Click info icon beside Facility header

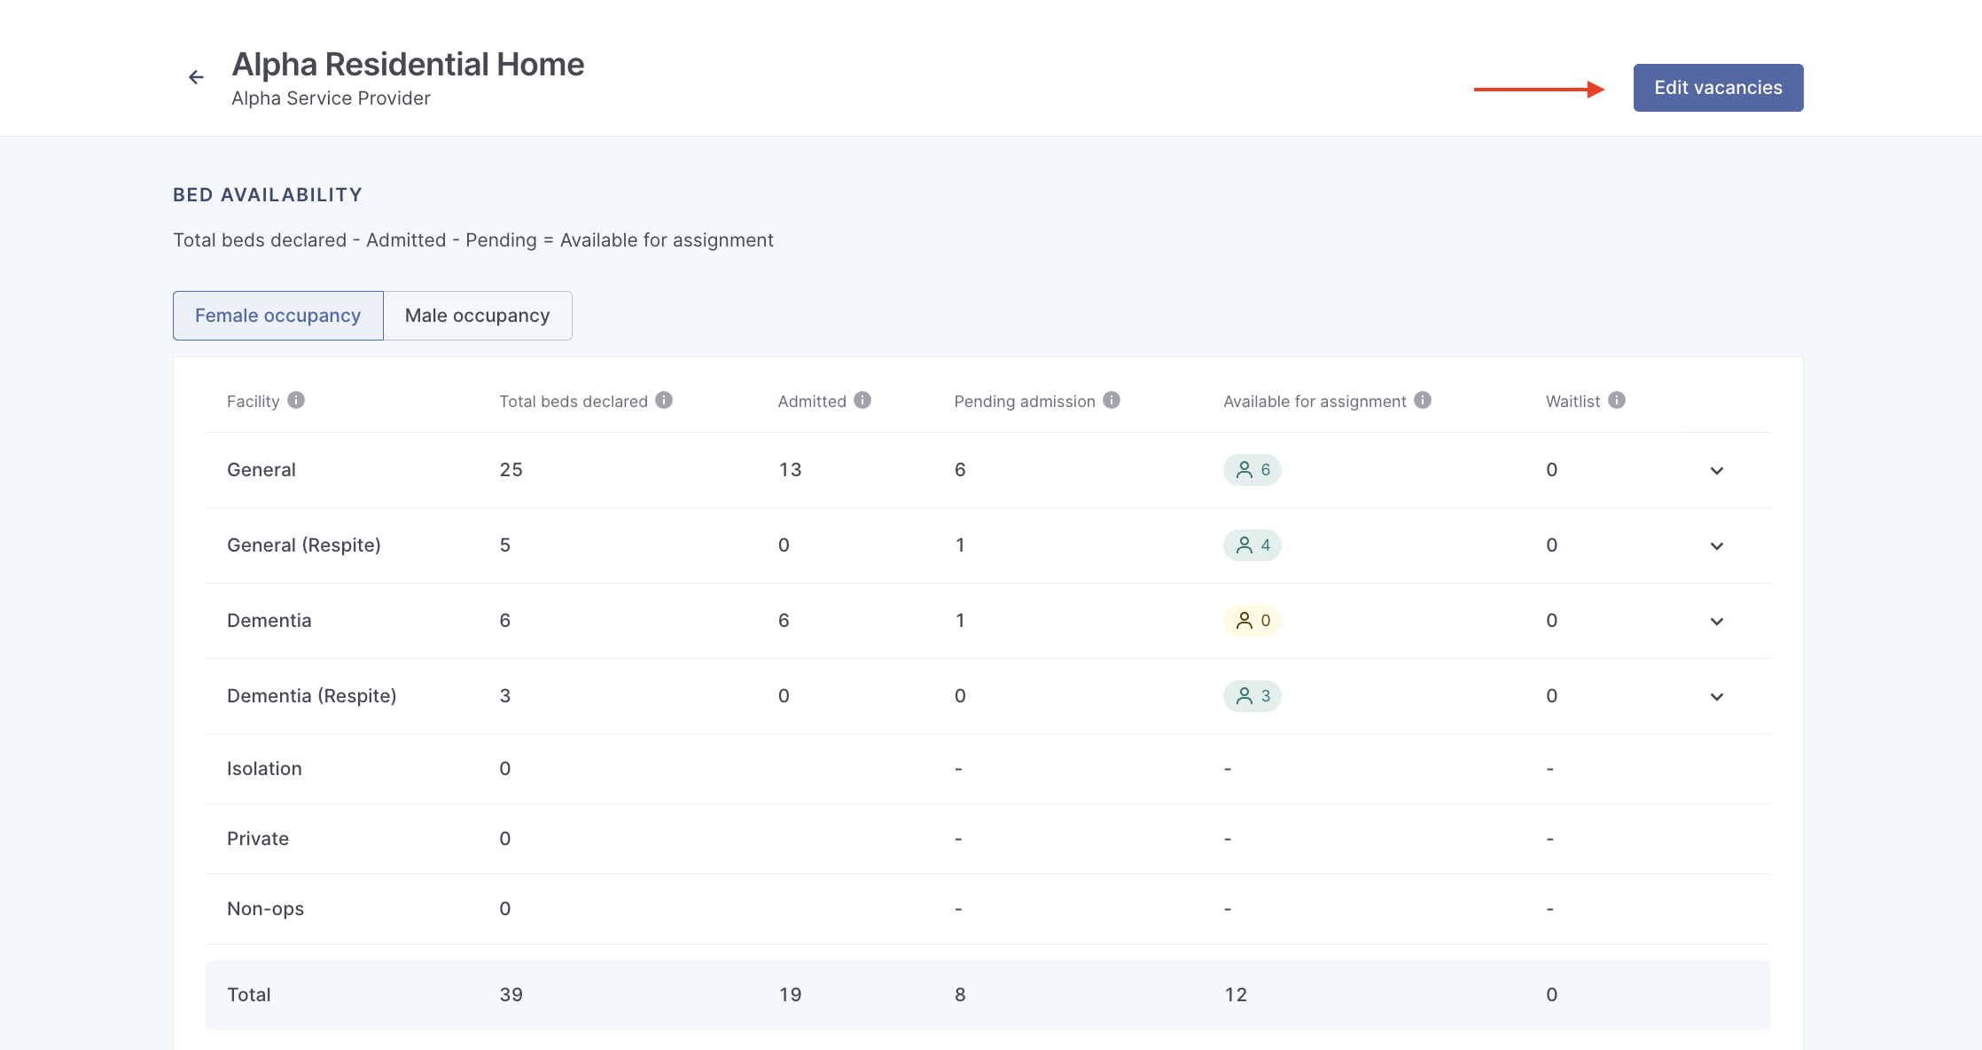(x=296, y=400)
